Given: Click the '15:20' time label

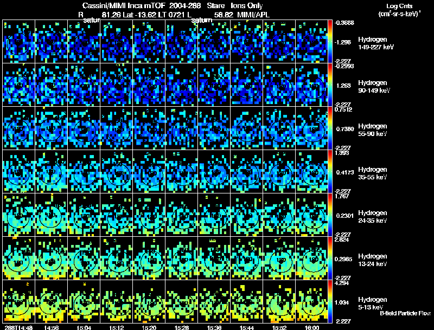Looking at the screenshot, I should [x=149, y=328].
